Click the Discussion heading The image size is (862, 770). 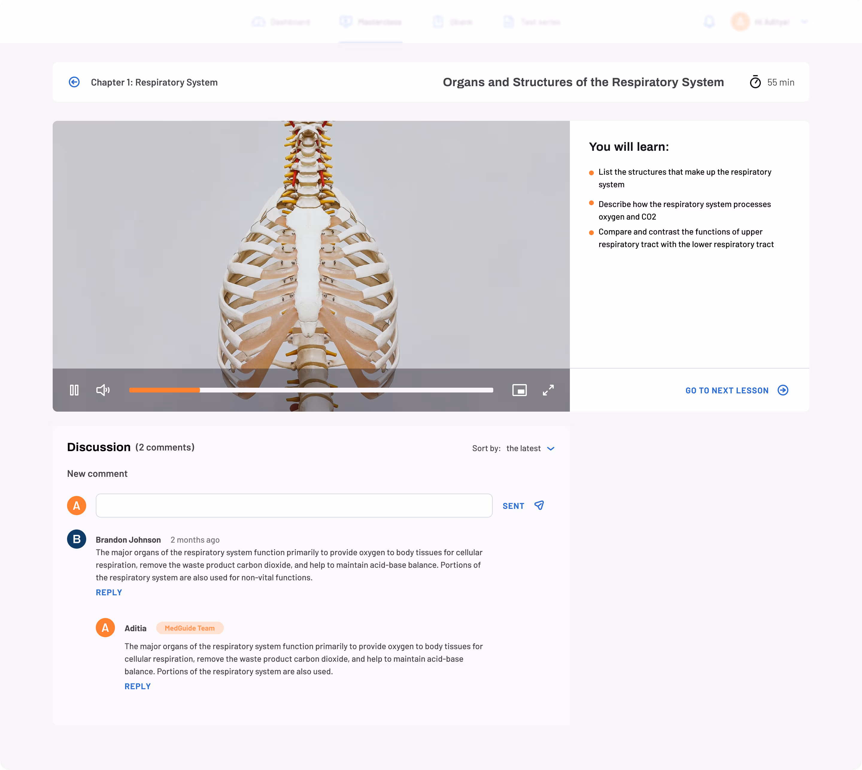(99, 447)
